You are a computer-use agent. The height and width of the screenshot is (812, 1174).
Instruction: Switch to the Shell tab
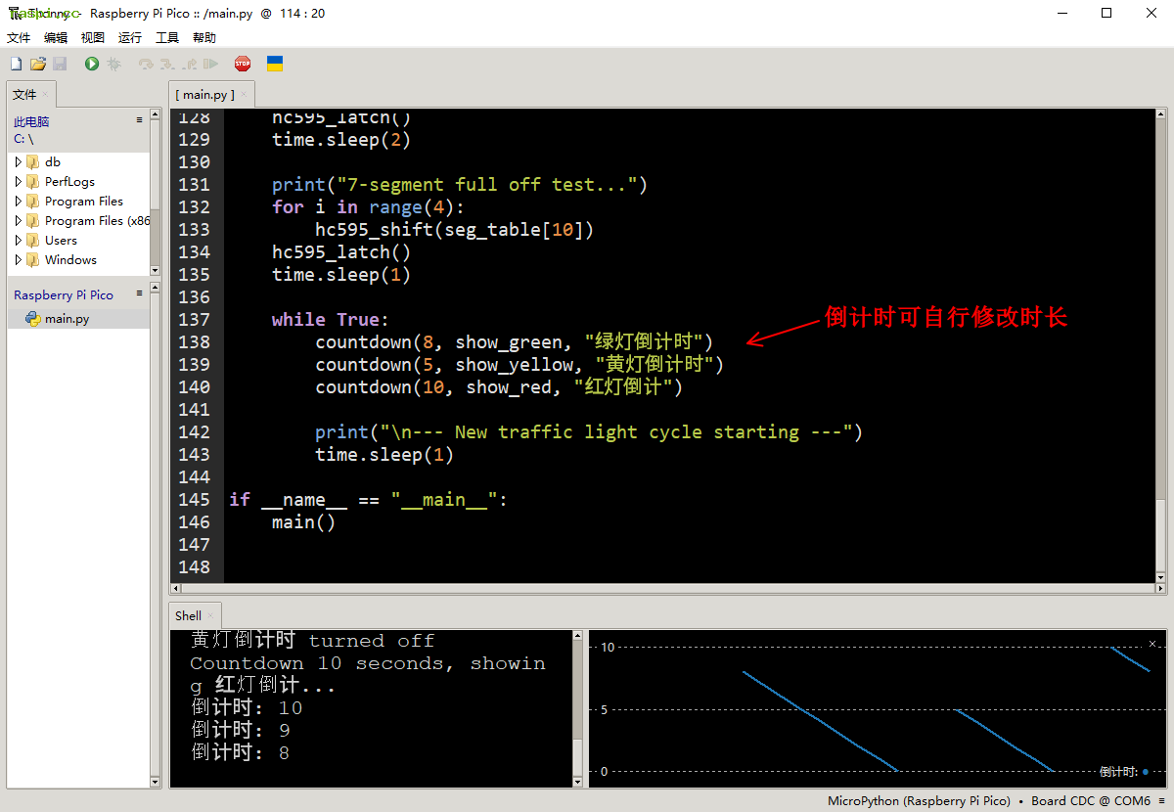(x=188, y=615)
